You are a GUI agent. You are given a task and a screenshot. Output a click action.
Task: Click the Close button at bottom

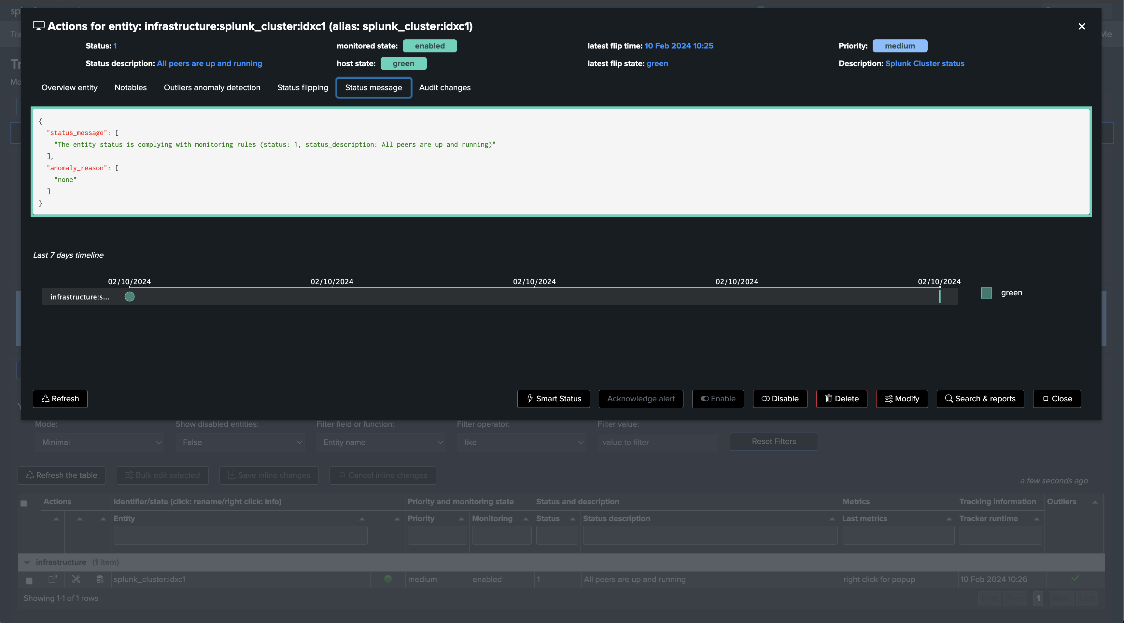coord(1056,399)
